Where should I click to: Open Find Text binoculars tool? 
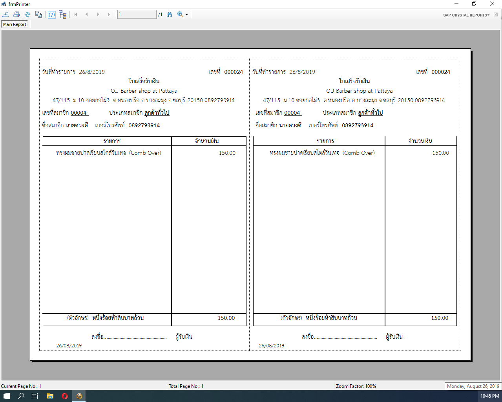tap(170, 15)
